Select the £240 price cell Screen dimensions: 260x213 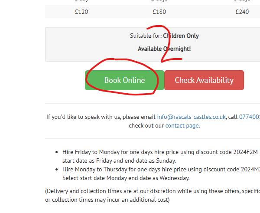click(242, 12)
